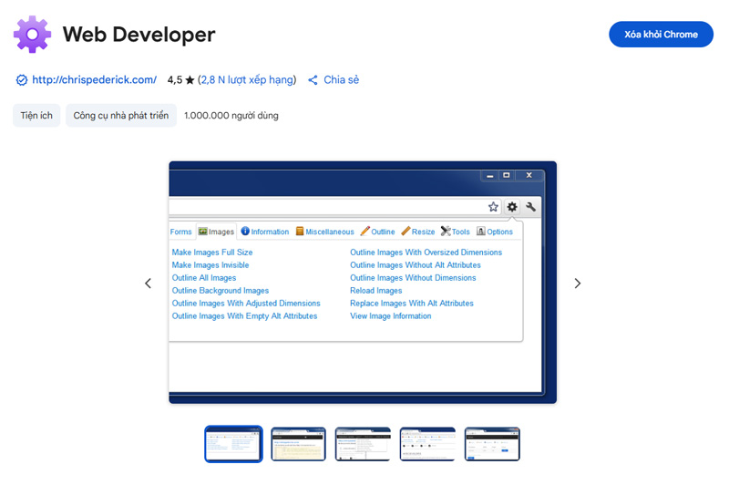729x485 pixels.
Task: Click Make Images Invisible
Action: click(x=210, y=265)
